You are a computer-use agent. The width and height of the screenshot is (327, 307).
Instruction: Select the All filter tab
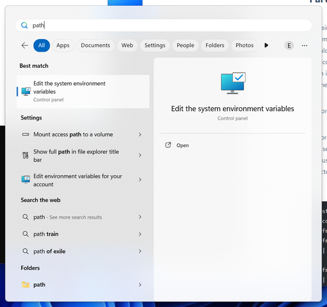(x=42, y=45)
